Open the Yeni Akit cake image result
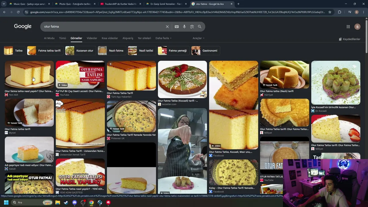Image resolution: width=368 pixels, height=207 pixels. click(29, 74)
